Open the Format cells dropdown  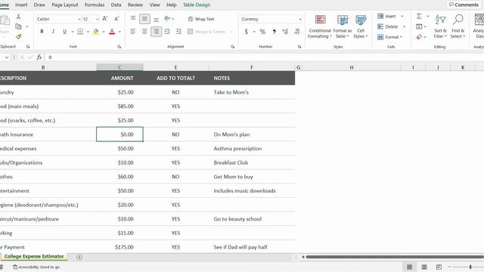(390, 37)
